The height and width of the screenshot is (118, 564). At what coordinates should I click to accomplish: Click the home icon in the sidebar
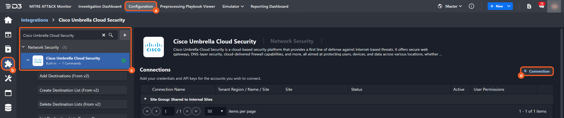pos(8,20)
